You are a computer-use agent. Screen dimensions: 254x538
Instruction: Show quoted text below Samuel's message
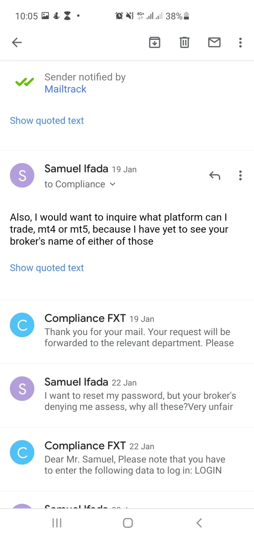tap(47, 268)
